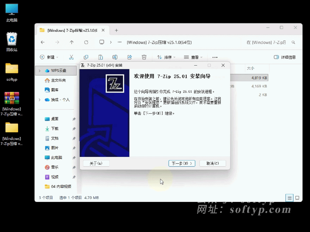Select the extracted 7-Zip folder on the desktop
The width and height of the screenshot is (310, 232).
pos(12,134)
